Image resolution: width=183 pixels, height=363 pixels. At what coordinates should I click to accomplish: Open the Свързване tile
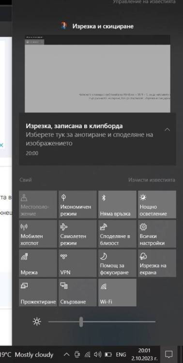click(77, 293)
